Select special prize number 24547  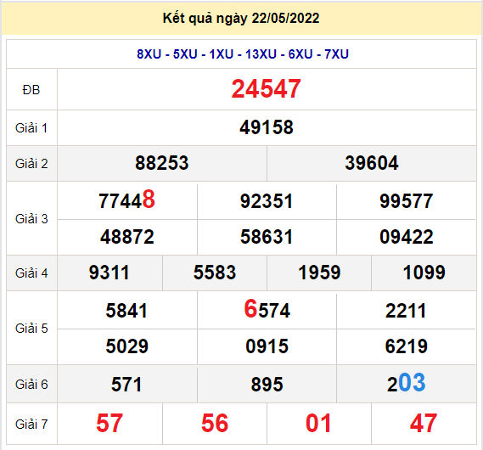coord(267,89)
